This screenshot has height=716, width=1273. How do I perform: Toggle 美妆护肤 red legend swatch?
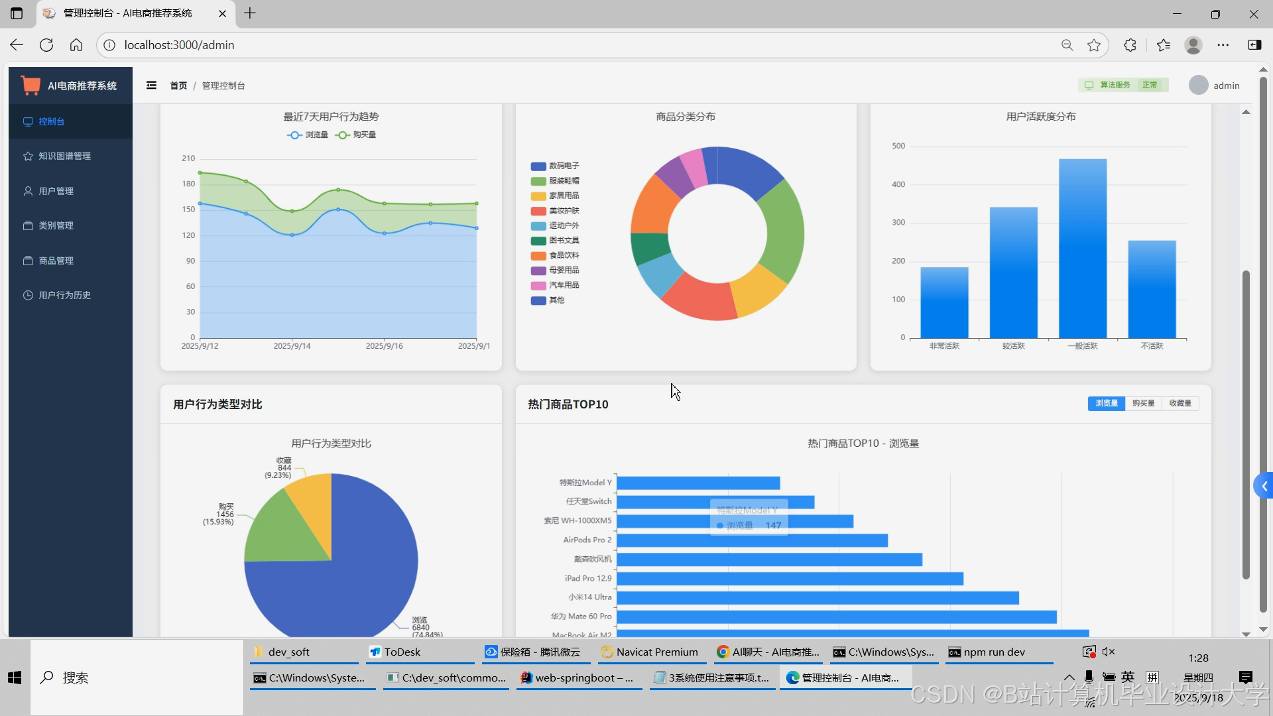(x=538, y=211)
